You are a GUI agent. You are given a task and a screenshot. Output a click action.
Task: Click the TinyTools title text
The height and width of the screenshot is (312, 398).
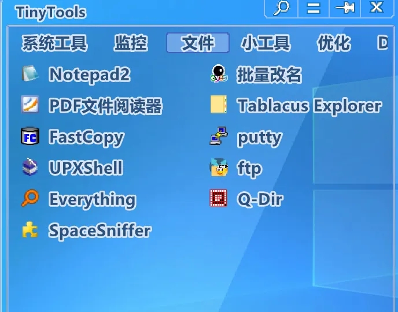(51, 13)
